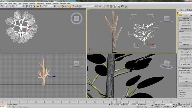Click the Play Animation button
The width and height of the screenshot is (192, 108).
coord(179,104)
